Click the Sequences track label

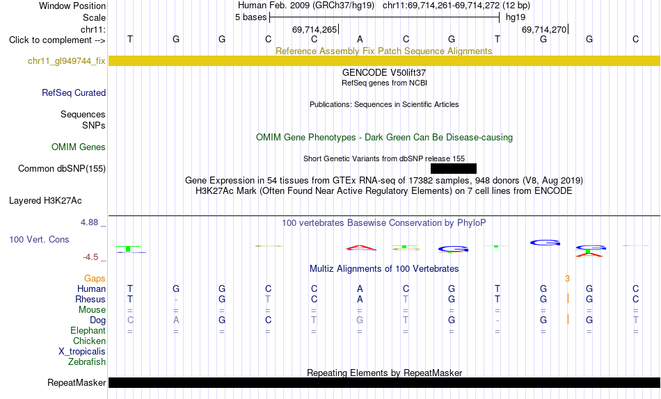[83, 114]
